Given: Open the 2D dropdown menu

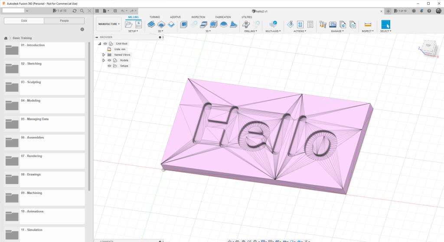Looking at the screenshot, I should click(x=160, y=31).
